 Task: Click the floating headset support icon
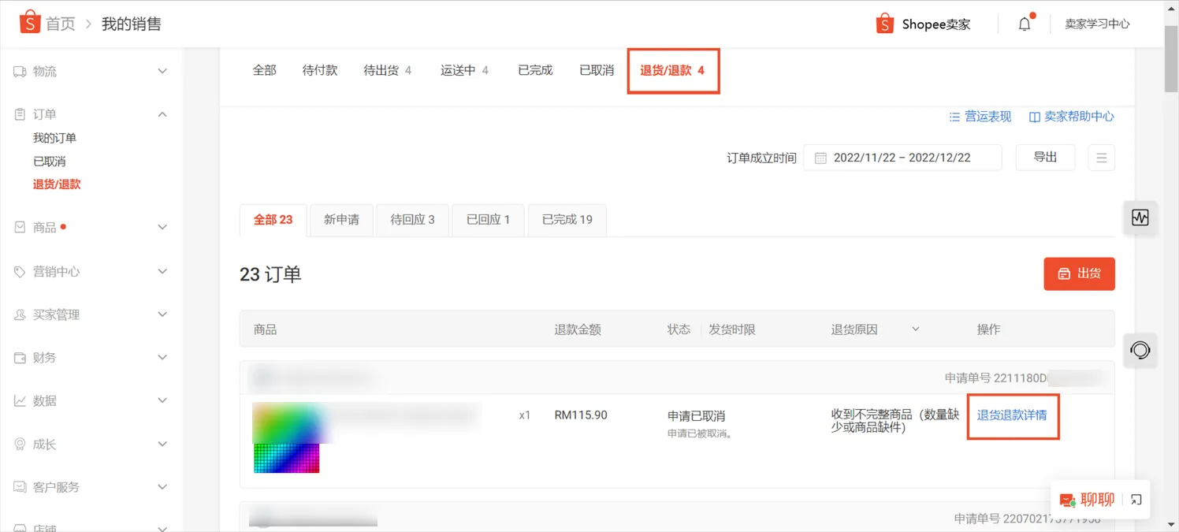(1140, 351)
